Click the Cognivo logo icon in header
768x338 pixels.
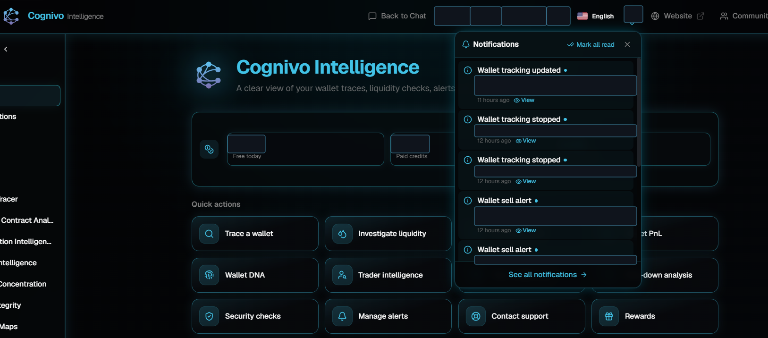pyautogui.click(x=11, y=16)
